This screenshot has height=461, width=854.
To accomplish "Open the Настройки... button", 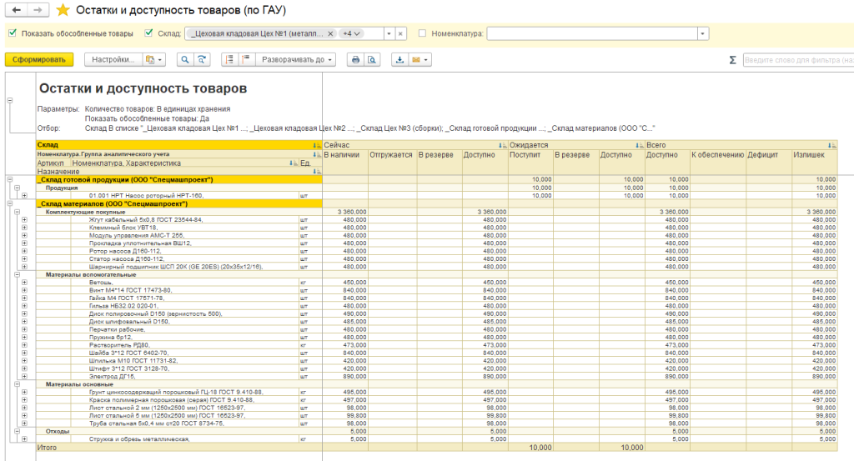I will click(113, 60).
